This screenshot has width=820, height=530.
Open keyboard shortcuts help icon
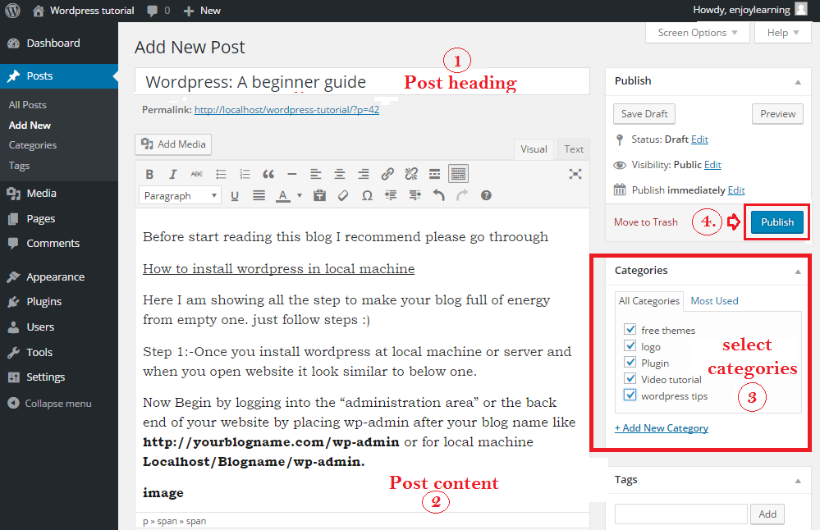tap(487, 195)
